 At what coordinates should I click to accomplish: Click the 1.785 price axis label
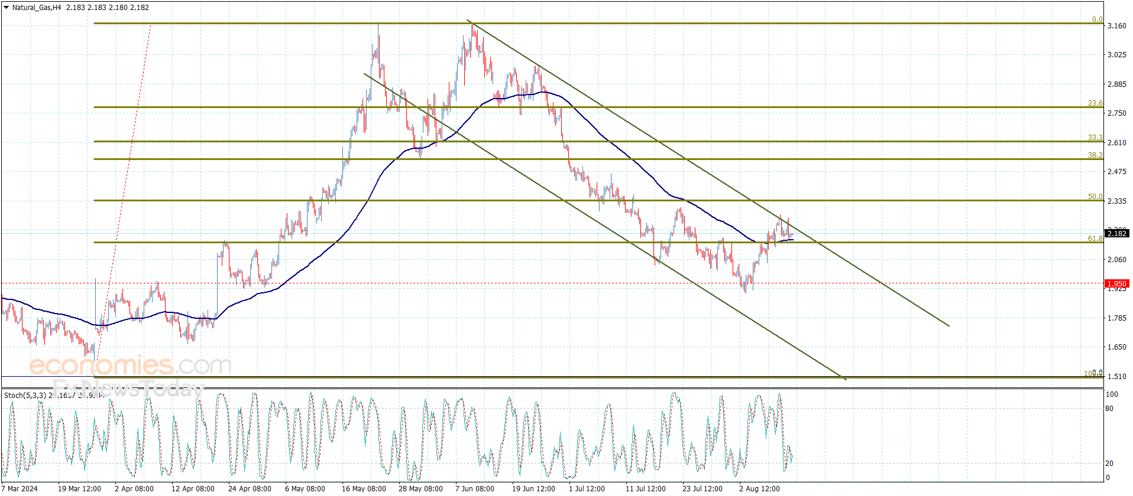[x=1116, y=318]
